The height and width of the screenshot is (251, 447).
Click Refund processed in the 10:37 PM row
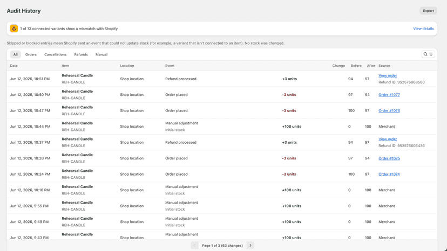[x=181, y=143]
